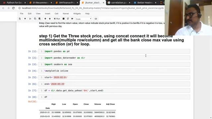The width and height of the screenshot is (212, 119).
Task: Open the Cell menu
Action: click(56, 14)
